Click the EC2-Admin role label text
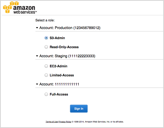Image resolution: width=164 pixels, height=128 pixels. [58, 66]
